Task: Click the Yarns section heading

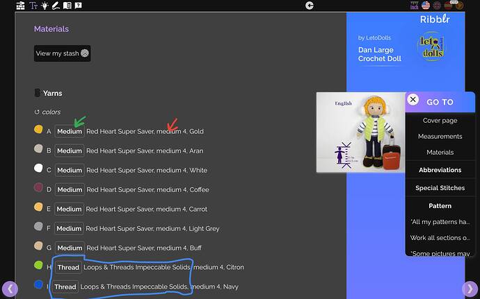Action: 53,93
